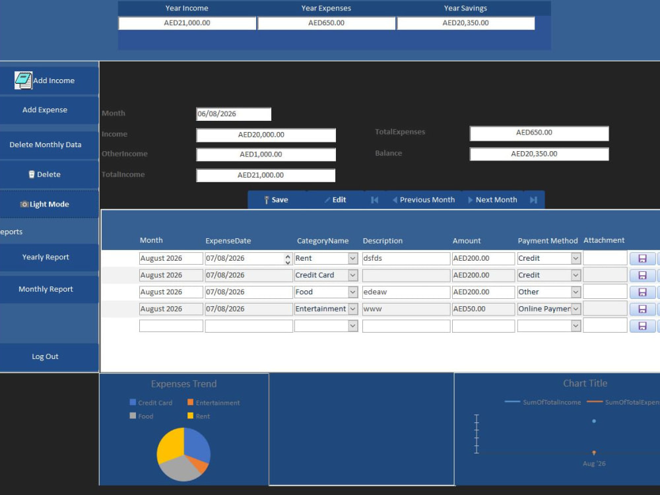Click the Amount column header
Image resolution: width=660 pixels, height=495 pixels.
click(467, 241)
